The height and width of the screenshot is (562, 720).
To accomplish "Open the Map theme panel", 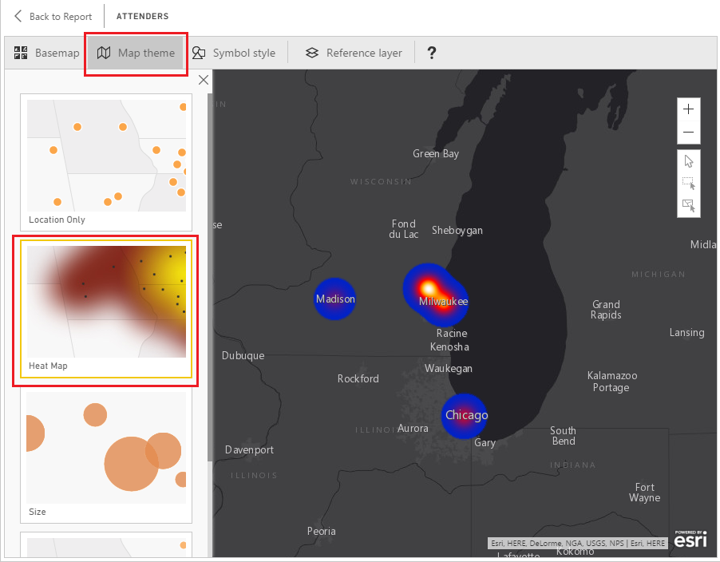I will point(136,53).
